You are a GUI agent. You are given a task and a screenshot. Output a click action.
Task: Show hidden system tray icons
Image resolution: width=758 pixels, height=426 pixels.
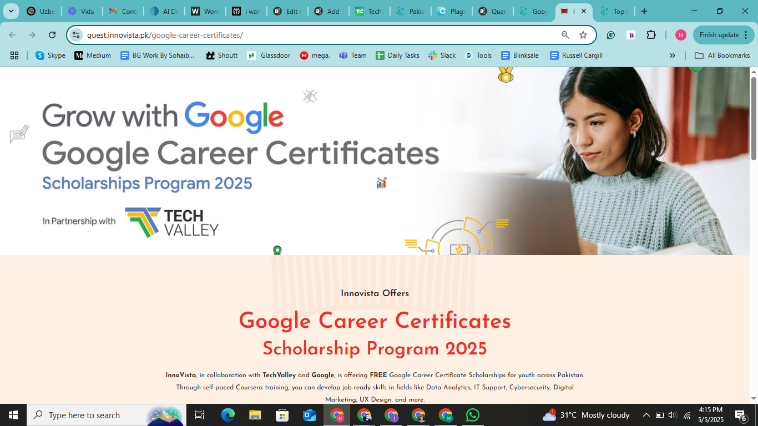(x=646, y=415)
